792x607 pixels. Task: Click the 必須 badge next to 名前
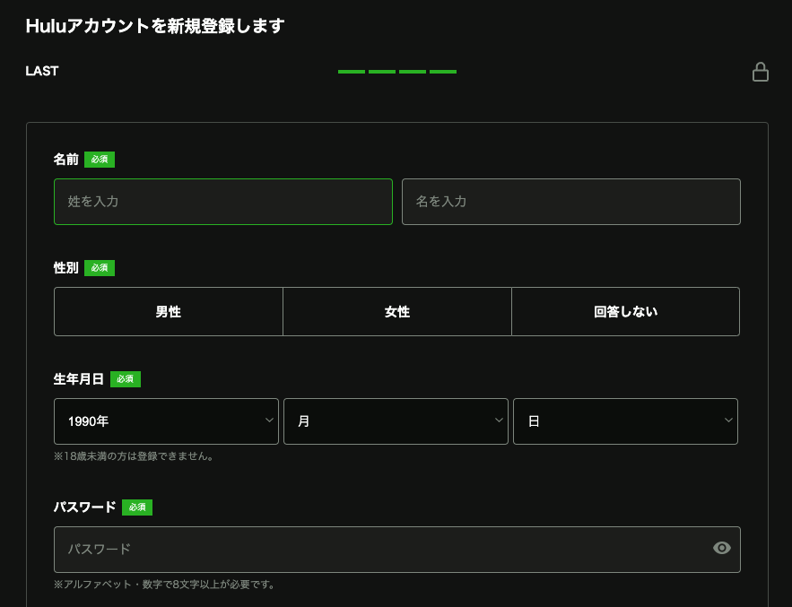pyautogui.click(x=99, y=159)
